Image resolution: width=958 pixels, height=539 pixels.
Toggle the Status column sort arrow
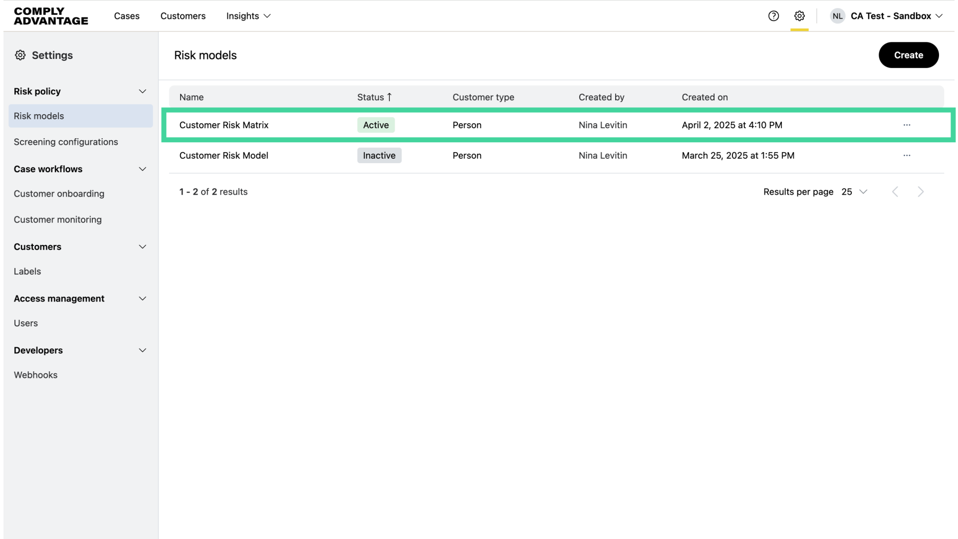coord(389,97)
